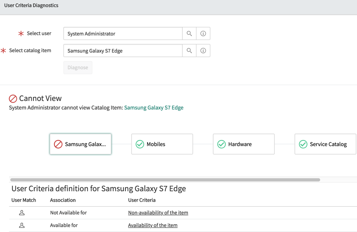Click user icon in Available for row
The width and height of the screenshot is (357, 232).
[22, 225]
